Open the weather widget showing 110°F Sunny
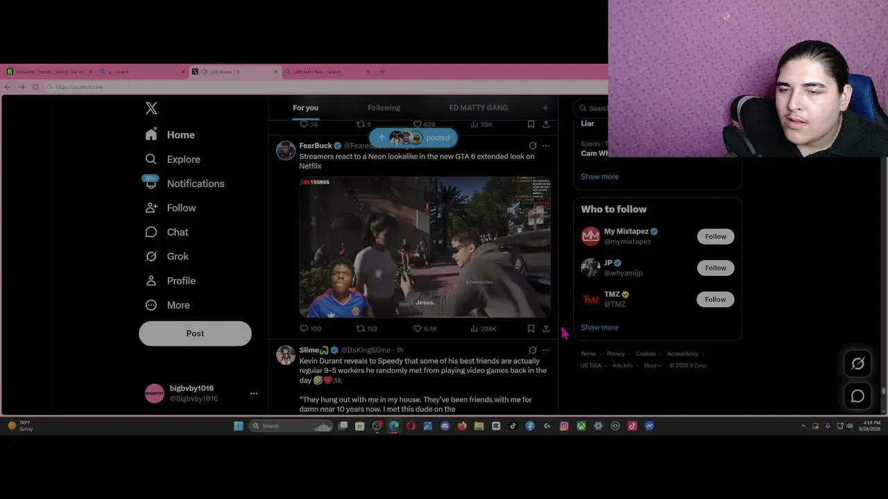 point(20,426)
